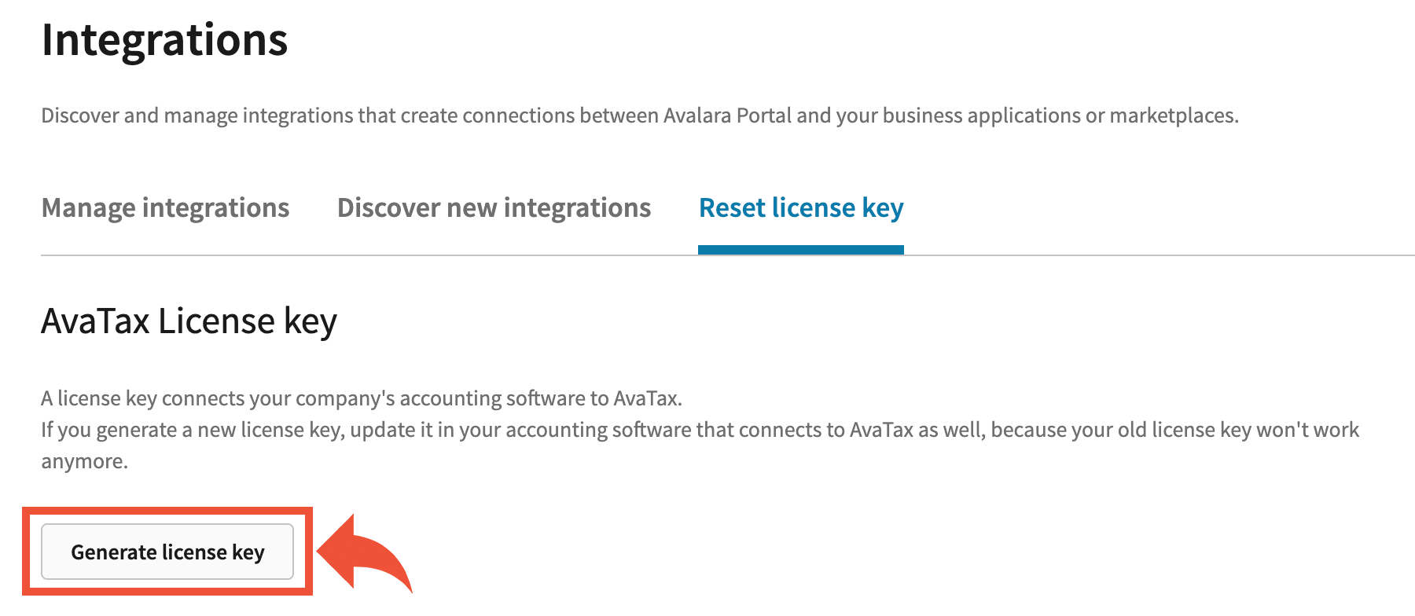Open the Manage integrations tab
1415x616 pixels.
[x=165, y=208]
